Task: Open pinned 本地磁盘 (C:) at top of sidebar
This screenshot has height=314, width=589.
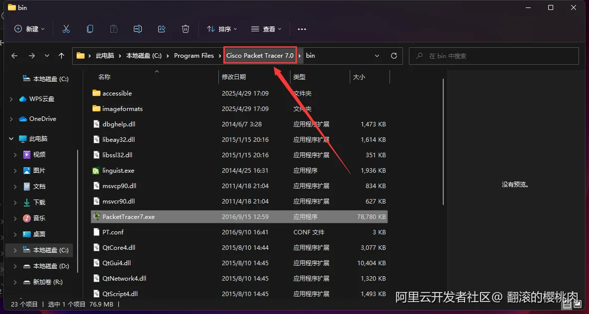Action: coord(50,79)
